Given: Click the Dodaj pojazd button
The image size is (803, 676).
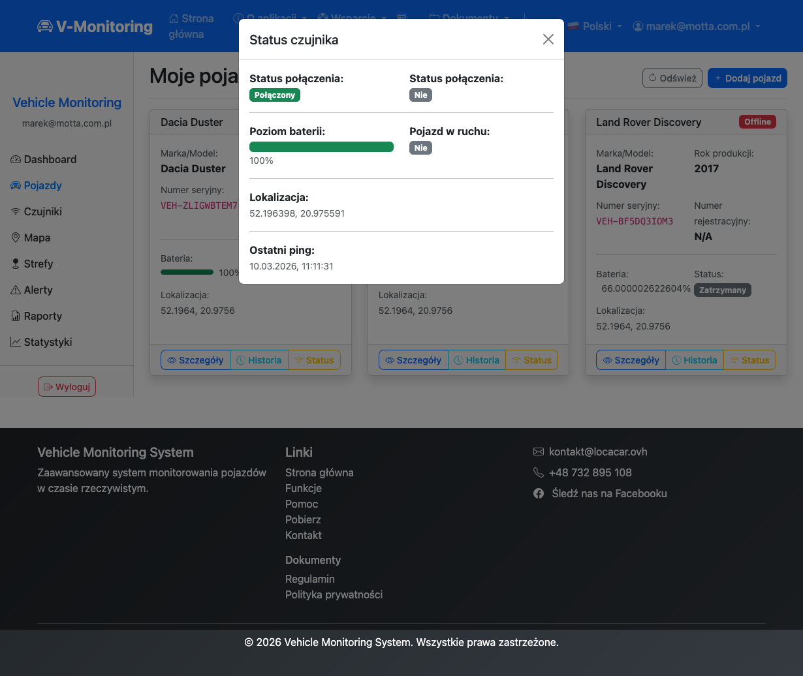Looking at the screenshot, I should point(747,78).
